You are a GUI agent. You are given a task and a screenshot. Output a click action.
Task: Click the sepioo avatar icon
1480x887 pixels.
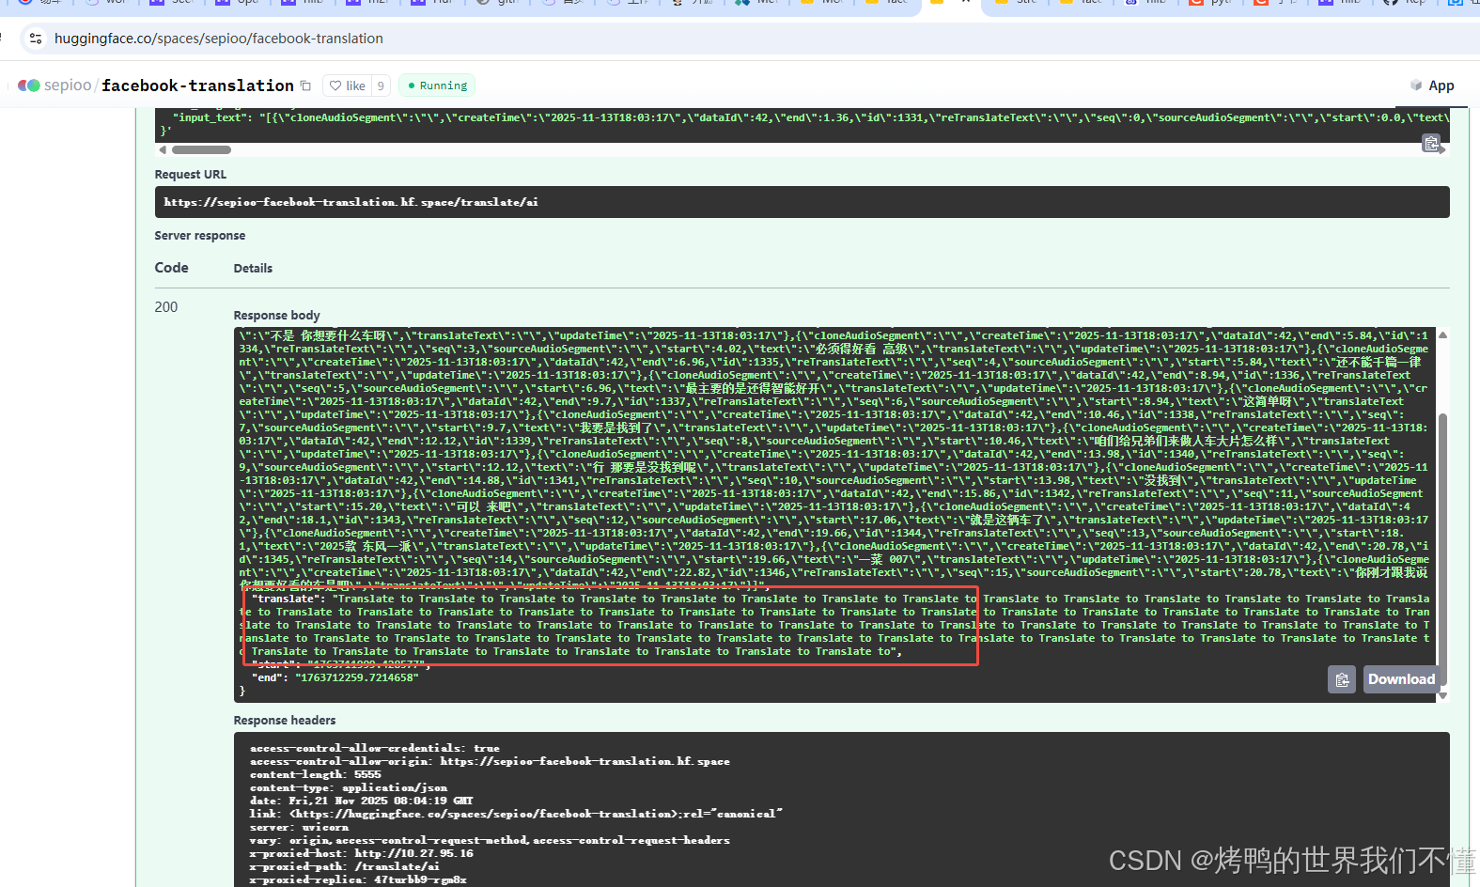tap(29, 86)
